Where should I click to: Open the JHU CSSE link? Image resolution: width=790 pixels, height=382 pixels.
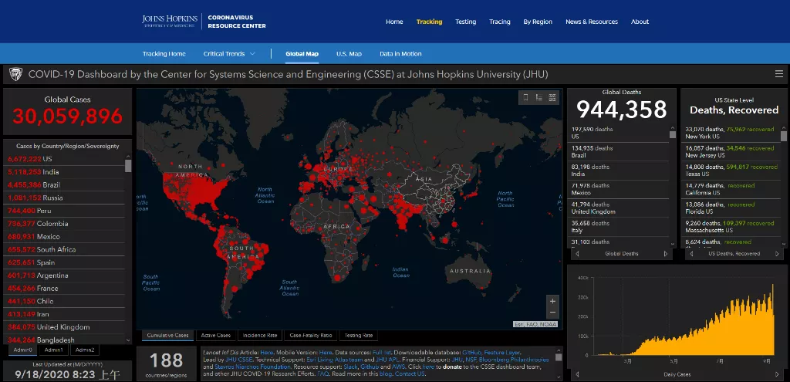pyautogui.click(x=239, y=360)
